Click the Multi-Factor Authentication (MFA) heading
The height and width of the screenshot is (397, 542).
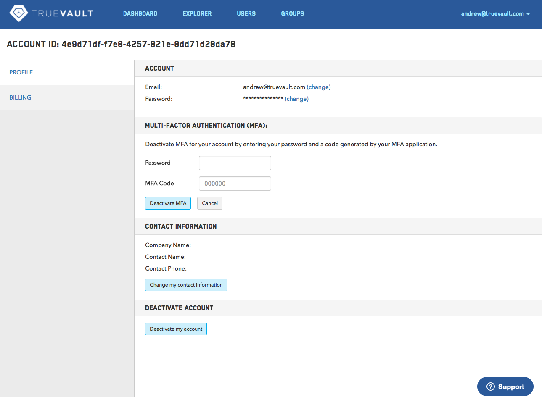point(206,126)
